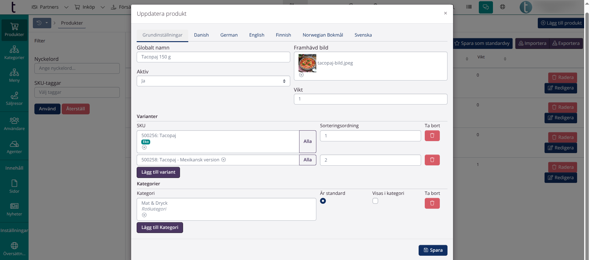The height and width of the screenshot is (260, 590).
Task: Click the Vikt input field
Action: [371, 99]
